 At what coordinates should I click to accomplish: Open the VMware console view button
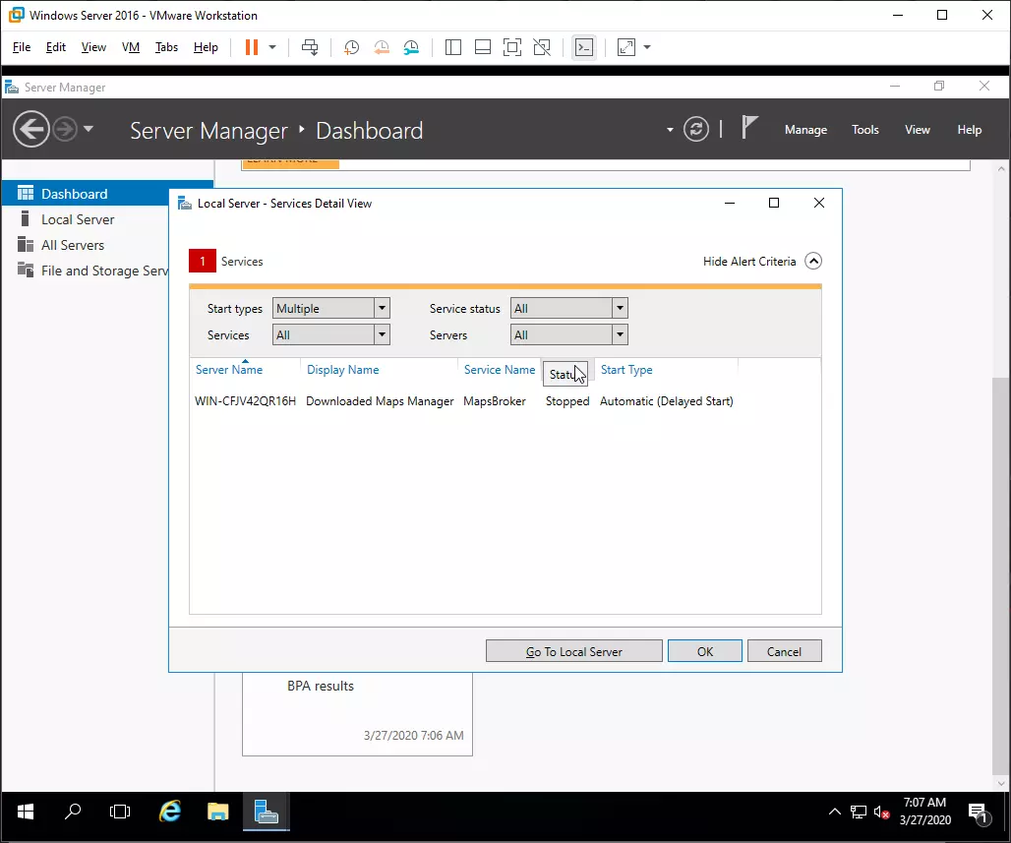tap(584, 47)
